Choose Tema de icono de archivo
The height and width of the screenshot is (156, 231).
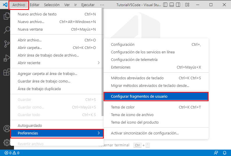click(156, 115)
